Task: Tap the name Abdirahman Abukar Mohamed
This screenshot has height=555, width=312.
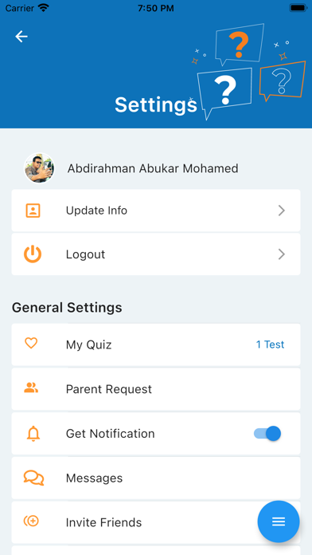Action: click(x=153, y=168)
